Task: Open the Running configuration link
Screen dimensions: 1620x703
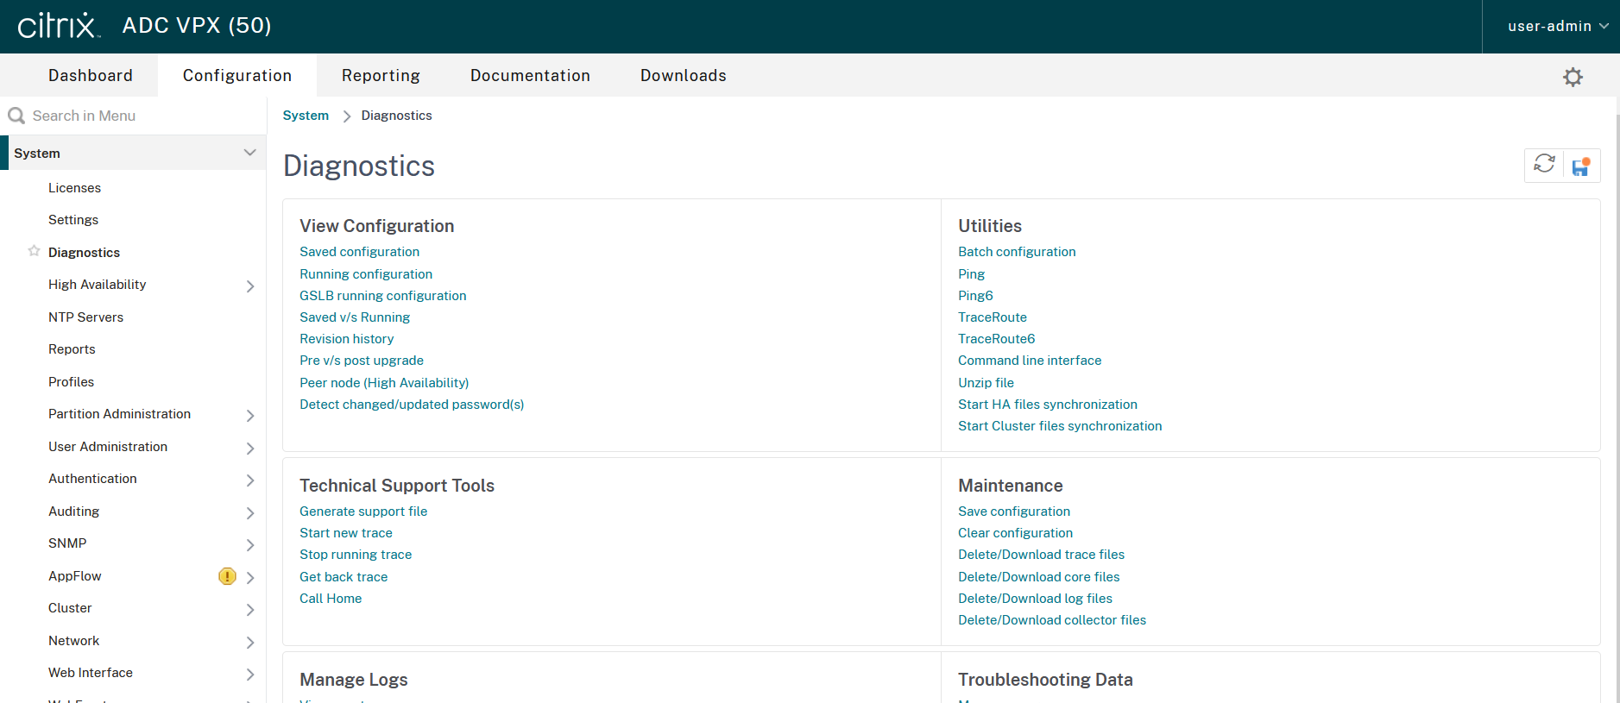Action: [x=366, y=274]
